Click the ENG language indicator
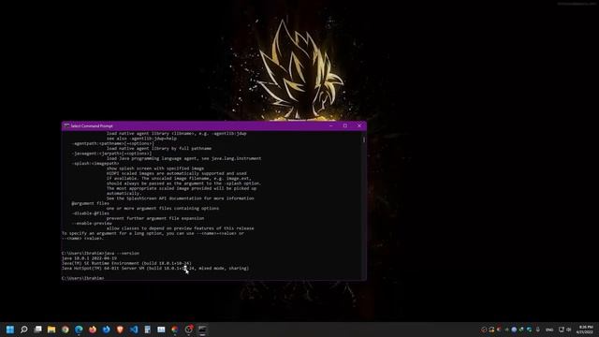This screenshot has height=337, width=599. click(x=549, y=330)
